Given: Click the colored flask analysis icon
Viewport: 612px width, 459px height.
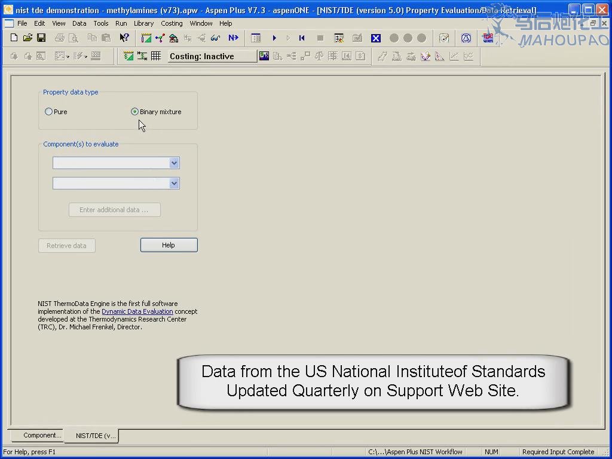Looking at the screenshot, I should tap(426, 57).
